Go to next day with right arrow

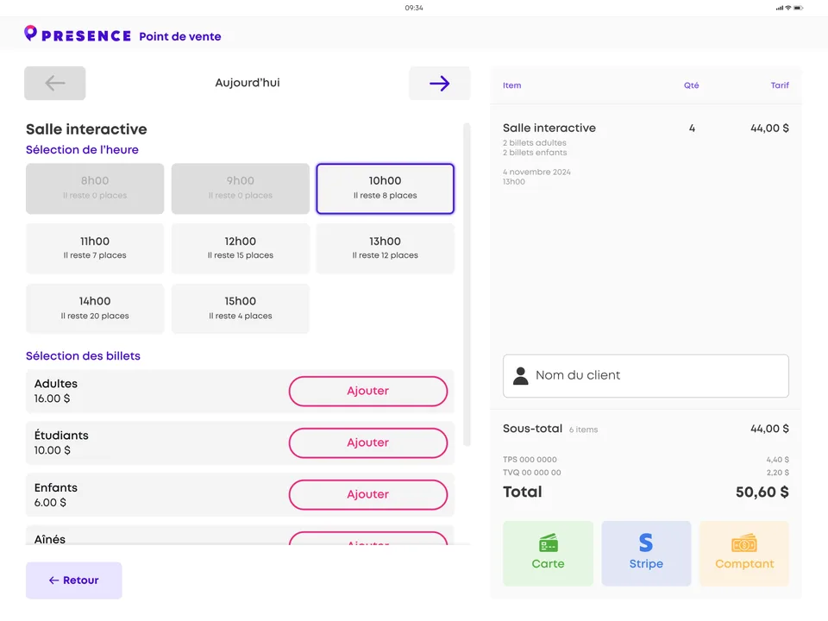point(439,83)
